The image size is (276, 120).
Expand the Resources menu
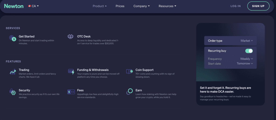pyautogui.click(x=167, y=6)
